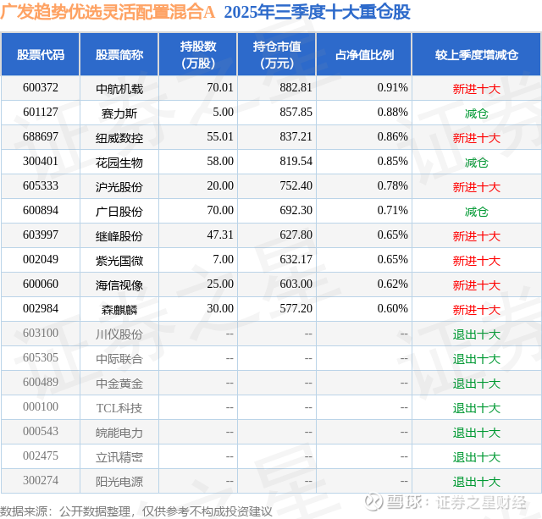Click the TCL科技 stock name
This screenshot has height=519, width=542.
pos(119,407)
